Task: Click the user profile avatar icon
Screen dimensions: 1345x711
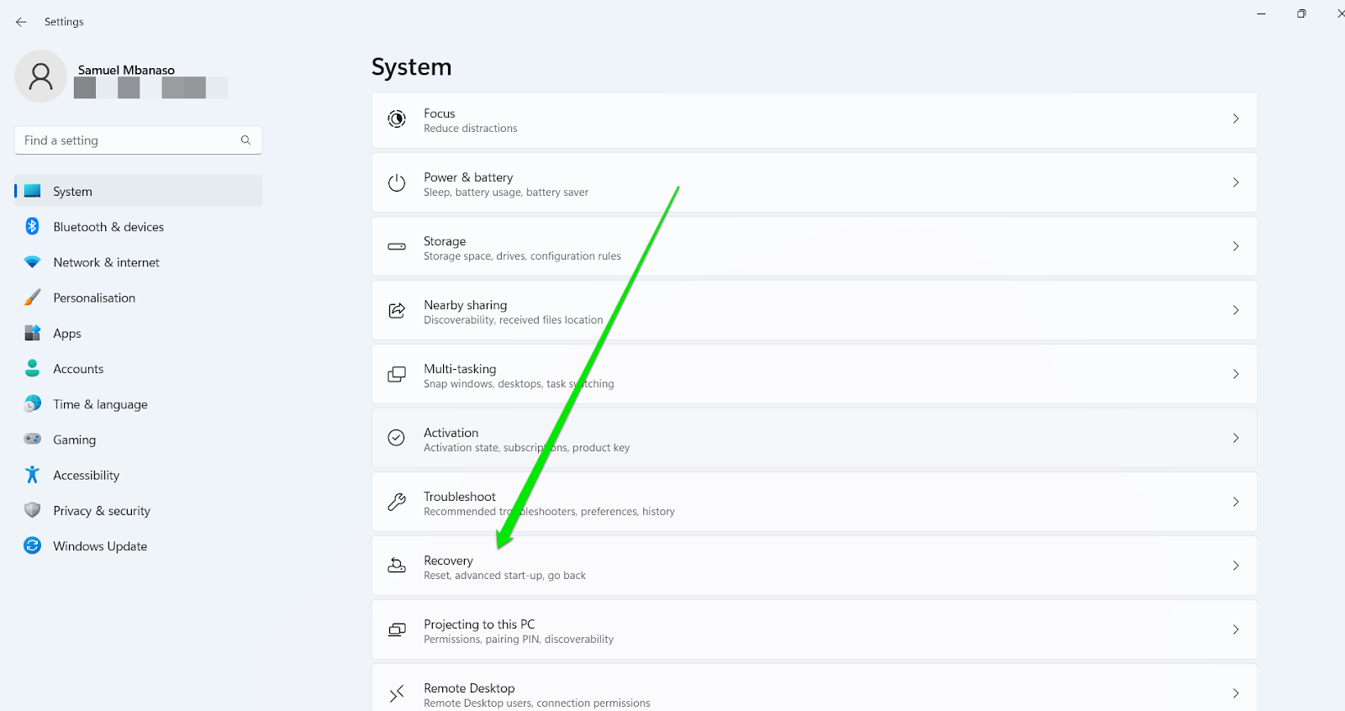Action: point(40,76)
